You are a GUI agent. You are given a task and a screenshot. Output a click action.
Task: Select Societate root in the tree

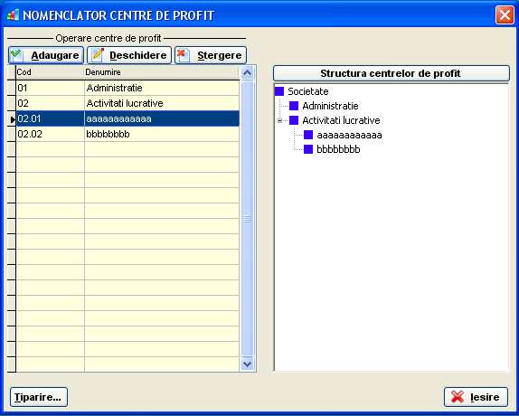pos(308,91)
